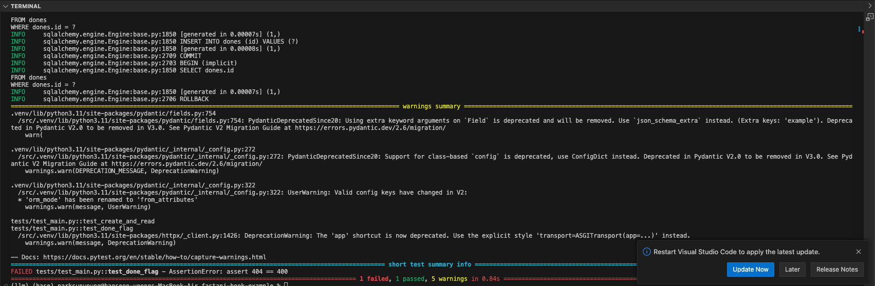Click the ROLLBACK log line
This screenshot has height=286, width=875.
[110, 99]
